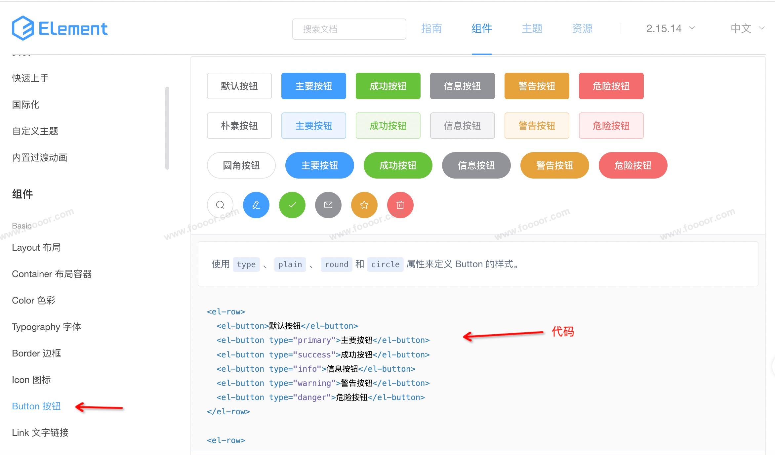Click the red trash delete circle button

click(x=400, y=205)
